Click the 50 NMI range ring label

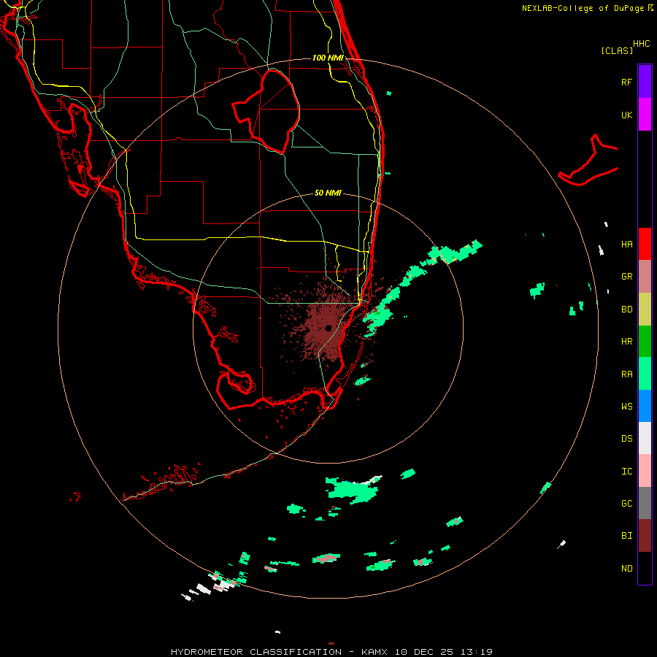click(x=328, y=193)
